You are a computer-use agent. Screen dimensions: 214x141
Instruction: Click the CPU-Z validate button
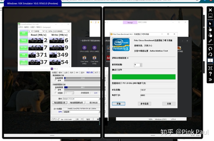(x=88, y=119)
